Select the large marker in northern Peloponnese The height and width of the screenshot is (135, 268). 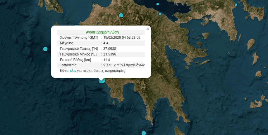click(121, 15)
